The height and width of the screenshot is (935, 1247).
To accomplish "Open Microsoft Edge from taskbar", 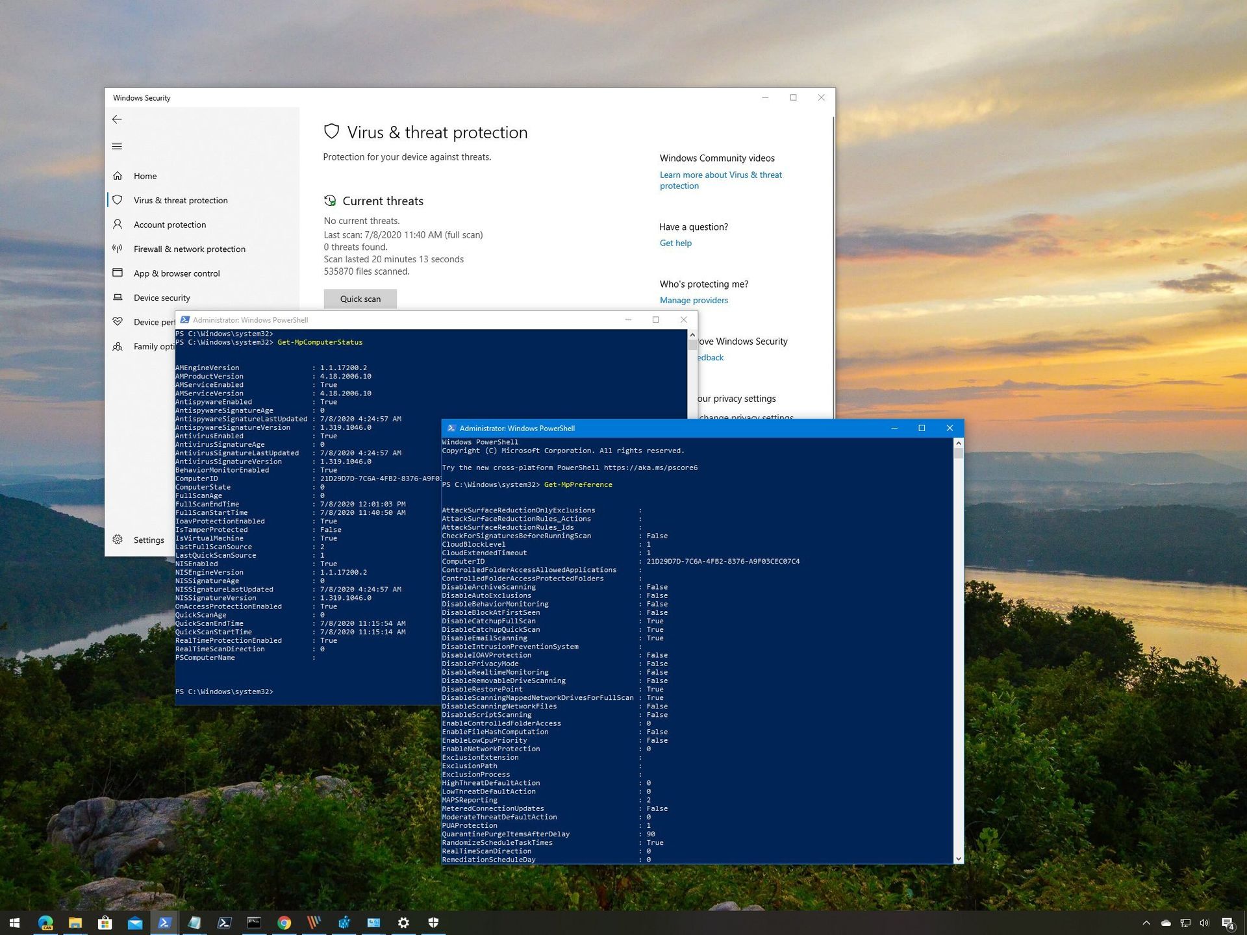I will click(x=46, y=922).
